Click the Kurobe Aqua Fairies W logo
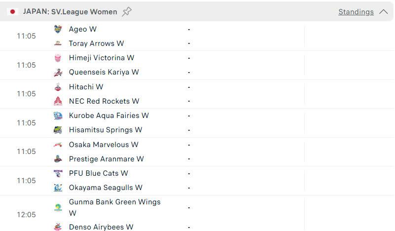The image size is (395, 231). [58, 116]
